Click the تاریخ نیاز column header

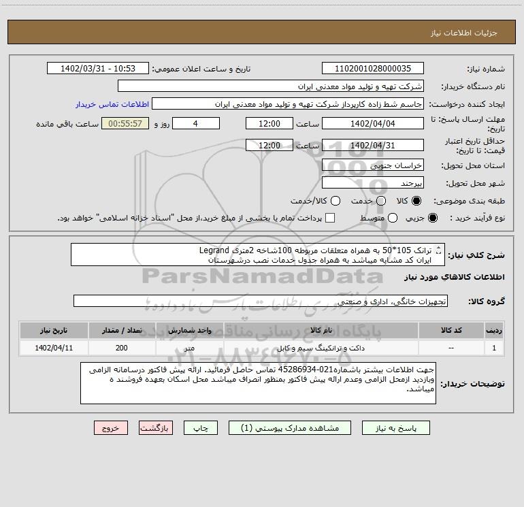click(x=54, y=330)
